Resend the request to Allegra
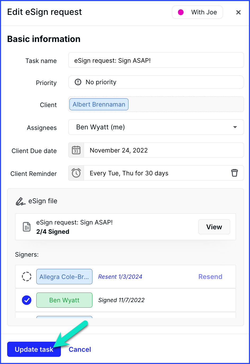Image resolution: width=250 pixels, height=364 pixels. click(x=210, y=277)
